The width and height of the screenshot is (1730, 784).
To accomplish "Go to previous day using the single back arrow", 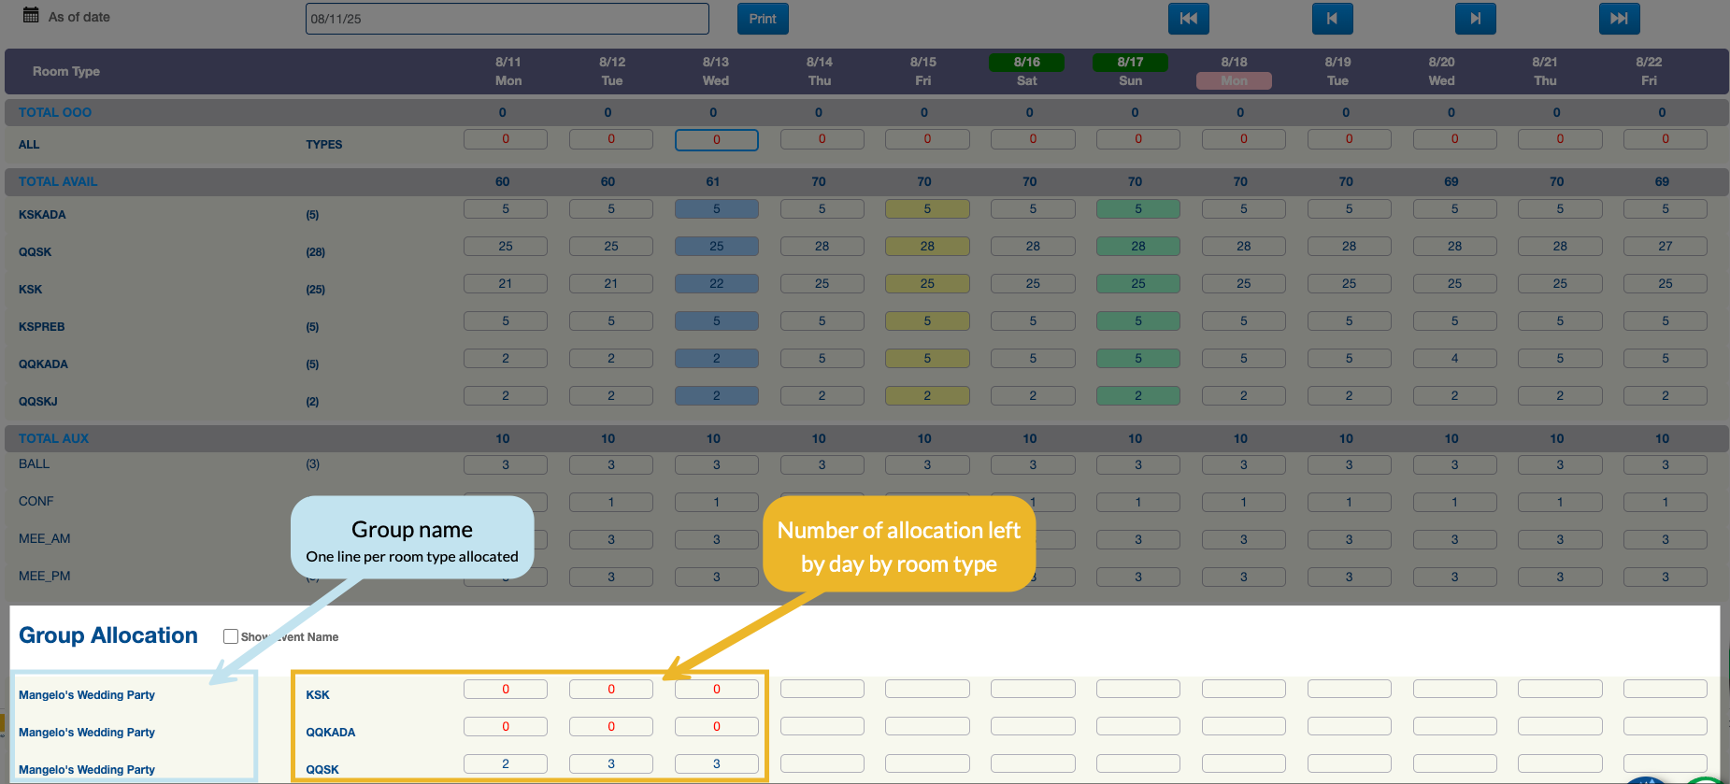I will click(1332, 19).
